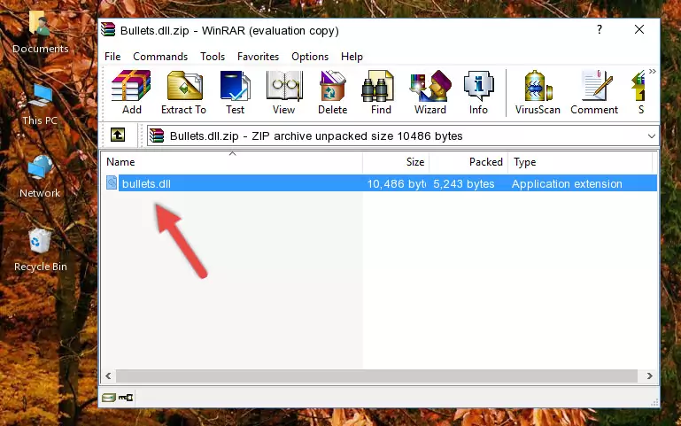Open the File menu

[x=112, y=57]
